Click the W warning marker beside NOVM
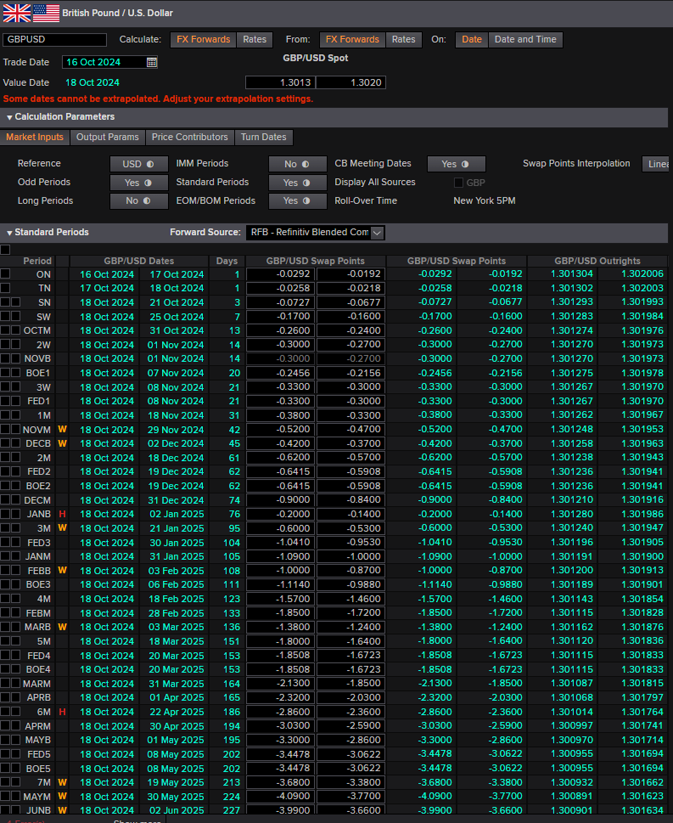Viewport: 673px width, 823px height. point(63,430)
